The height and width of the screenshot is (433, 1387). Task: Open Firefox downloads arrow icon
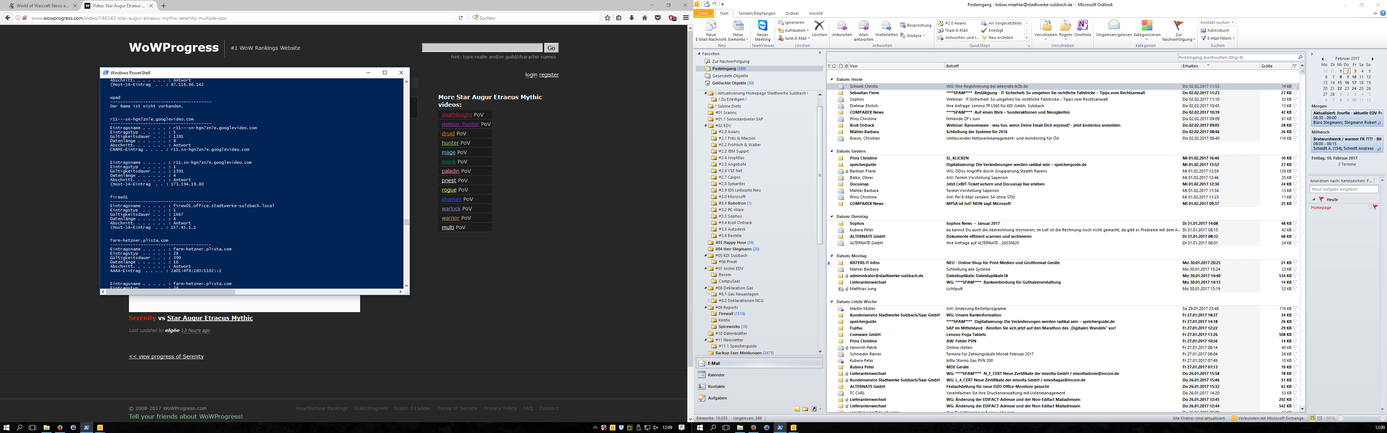click(632, 18)
